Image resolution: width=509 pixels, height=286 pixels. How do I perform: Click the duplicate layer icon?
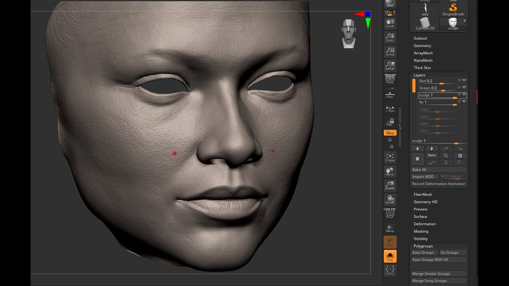[446, 155]
